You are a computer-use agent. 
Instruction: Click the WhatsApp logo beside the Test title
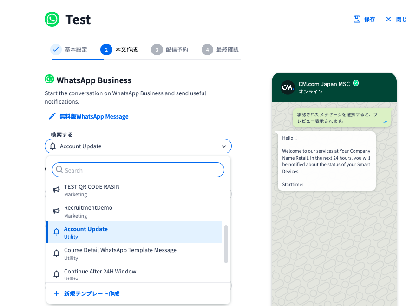[x=52, y=19]
